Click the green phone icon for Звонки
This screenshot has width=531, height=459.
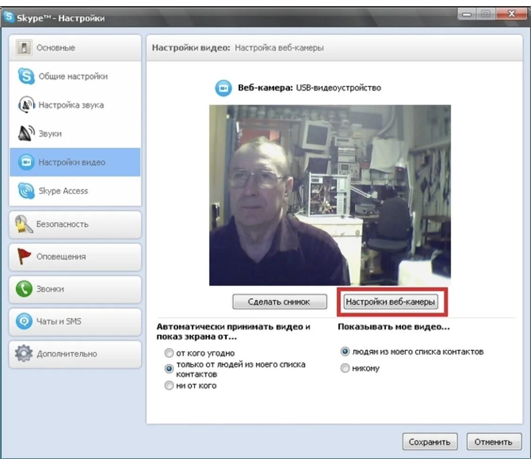pyautogui.click(x=24, y=289)
